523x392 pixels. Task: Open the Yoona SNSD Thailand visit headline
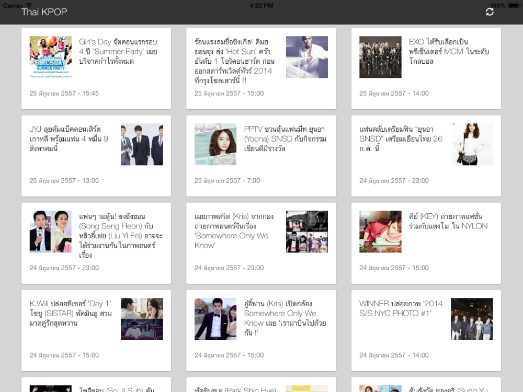(401, 139)
